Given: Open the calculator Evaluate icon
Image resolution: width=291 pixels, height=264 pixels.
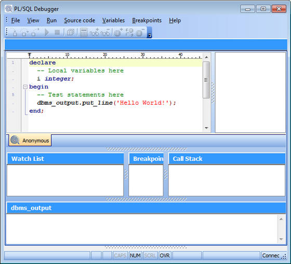Looking at the screenshot, I should click(x=84, y=32).
